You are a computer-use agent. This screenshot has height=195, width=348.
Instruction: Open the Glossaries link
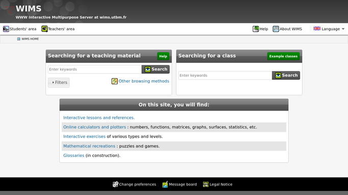[74, 155]
